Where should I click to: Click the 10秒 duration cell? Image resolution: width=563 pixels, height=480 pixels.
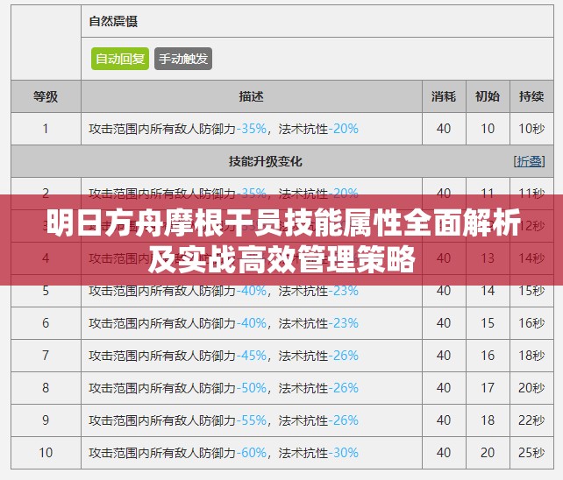(531, 129)
